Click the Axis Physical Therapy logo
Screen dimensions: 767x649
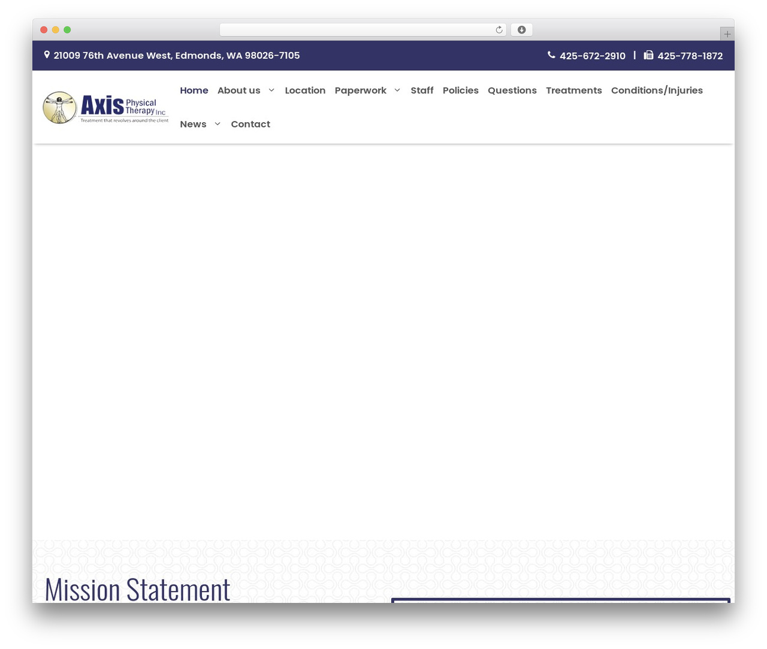click(x=105, y=108)
